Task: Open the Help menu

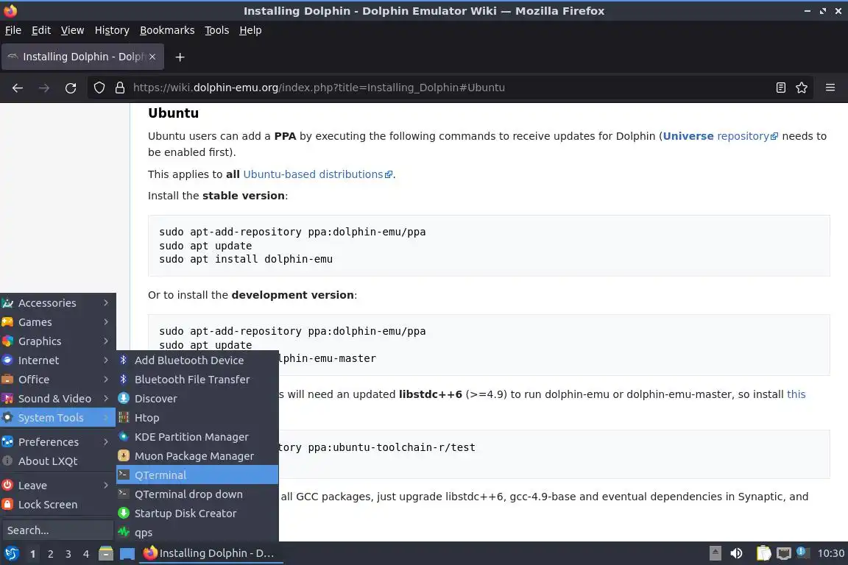Action: click(250, 30)
